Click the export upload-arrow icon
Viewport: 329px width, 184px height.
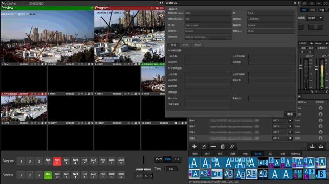321,146
